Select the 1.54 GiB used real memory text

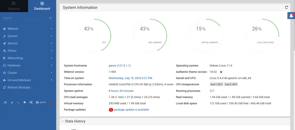click(240, 97)
